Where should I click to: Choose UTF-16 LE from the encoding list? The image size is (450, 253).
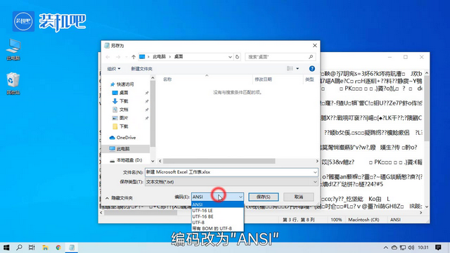click(x=217, y=211)
